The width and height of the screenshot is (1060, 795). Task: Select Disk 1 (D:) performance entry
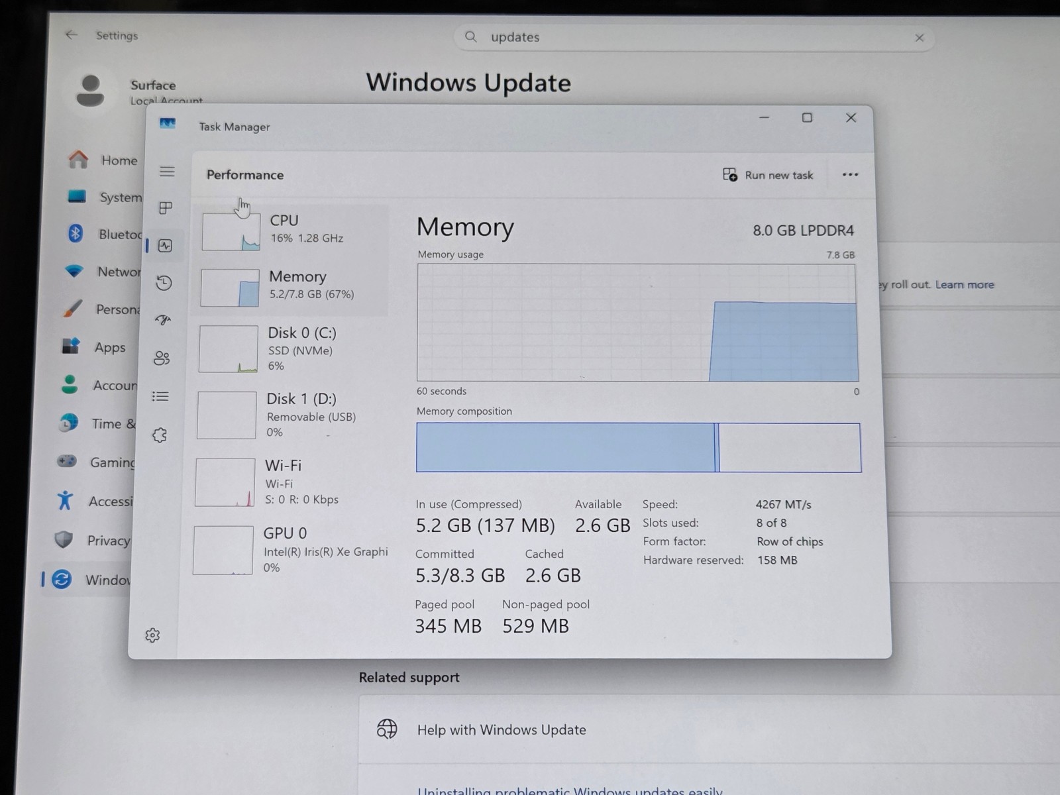288,415
